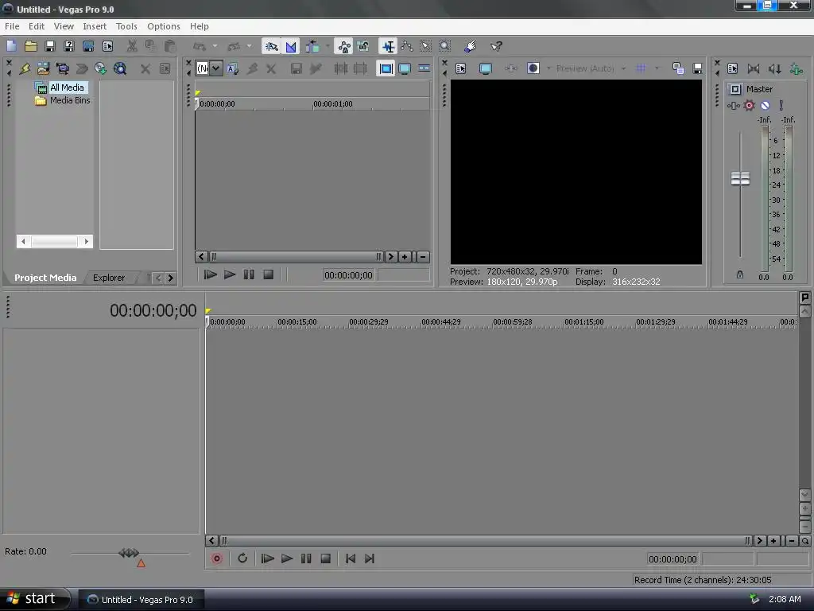Click lightning bolt icon in Project Media
The width and height of the screenshot is (814, 611).
click(25, 68)
